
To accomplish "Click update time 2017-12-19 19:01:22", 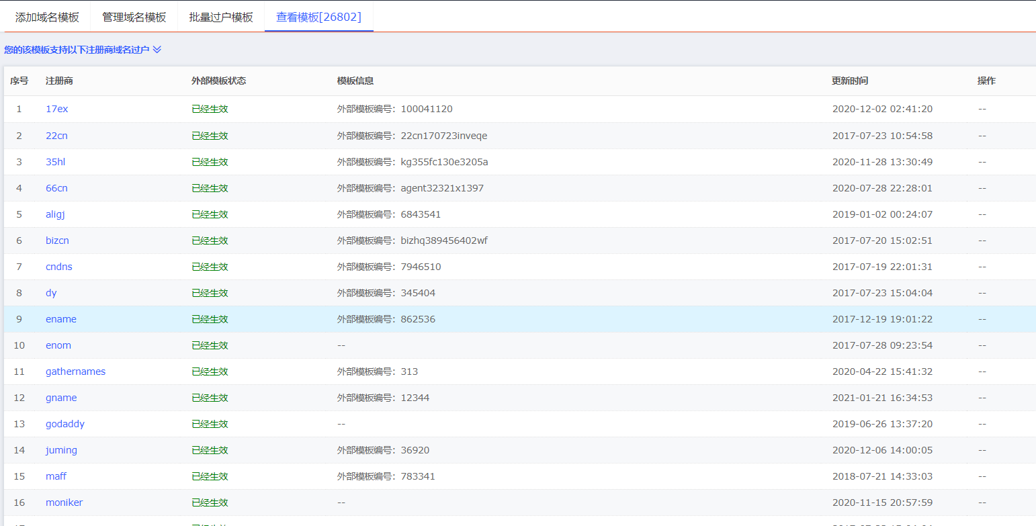I will click(882, 319).
